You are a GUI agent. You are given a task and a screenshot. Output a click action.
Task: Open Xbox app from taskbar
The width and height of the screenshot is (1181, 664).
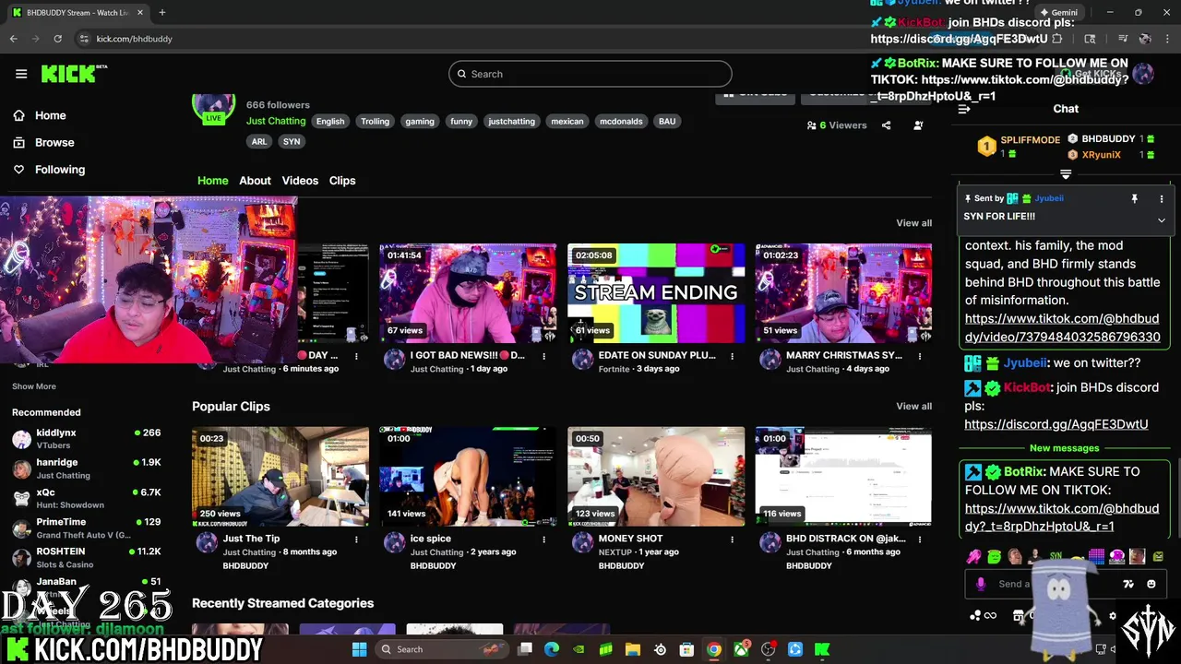tap(741, 649)
